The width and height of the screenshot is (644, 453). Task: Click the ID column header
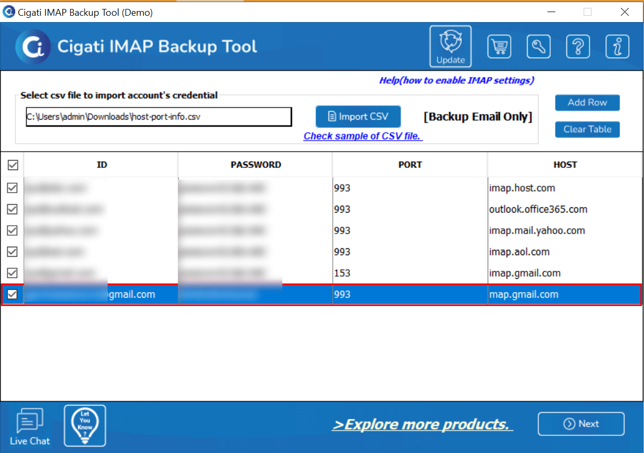[x=101, y=165]
